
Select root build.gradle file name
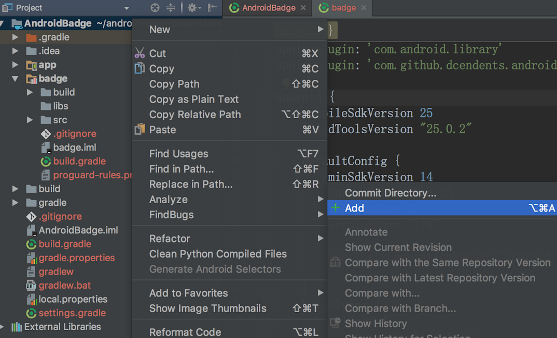(65, 244)
